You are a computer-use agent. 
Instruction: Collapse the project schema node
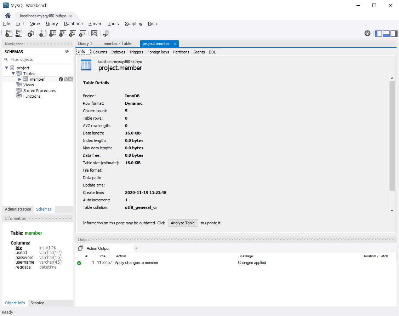(7, 68)
